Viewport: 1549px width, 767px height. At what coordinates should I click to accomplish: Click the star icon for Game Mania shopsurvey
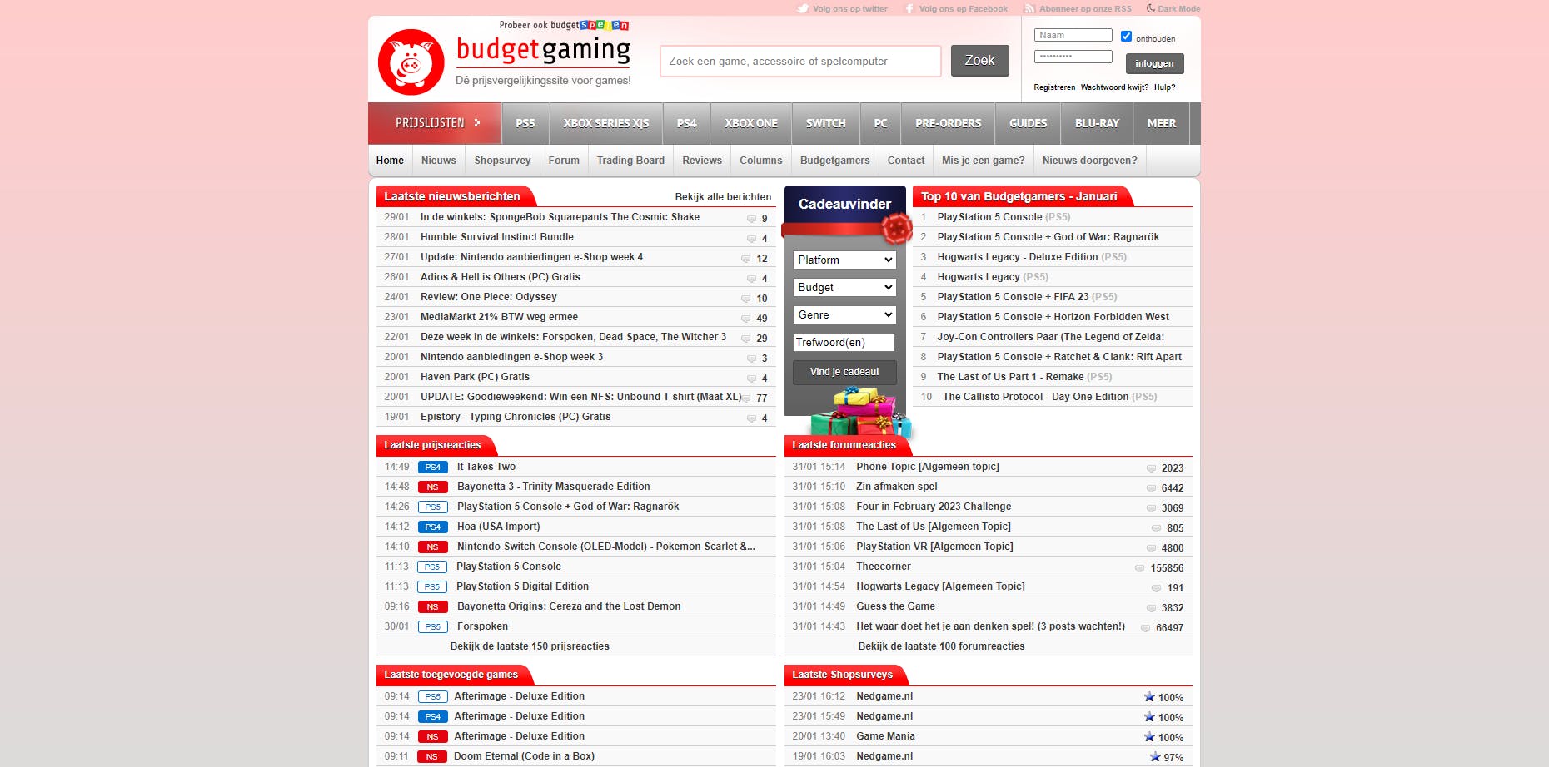tap(1149, 736)
